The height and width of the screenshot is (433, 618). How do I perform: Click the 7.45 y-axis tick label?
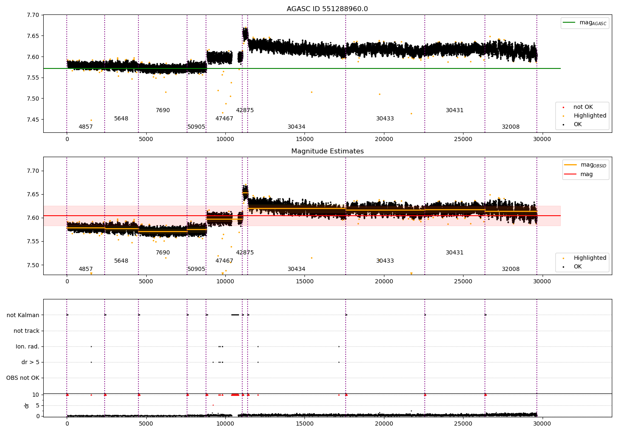coord(33,120)
